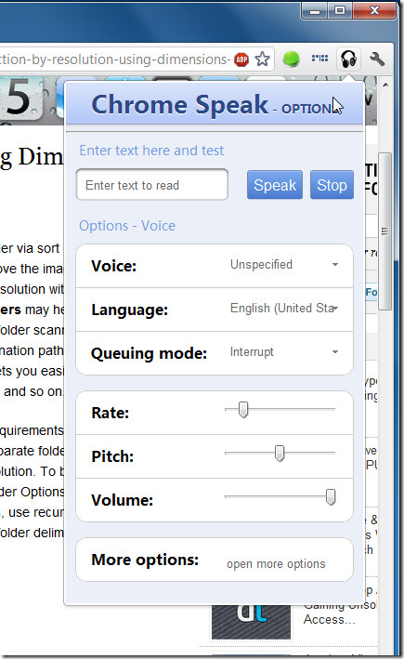Open the Queuing mode dropdown
Image resolution: width=404 pixels, height=659 pixels.
coord(284,352)
